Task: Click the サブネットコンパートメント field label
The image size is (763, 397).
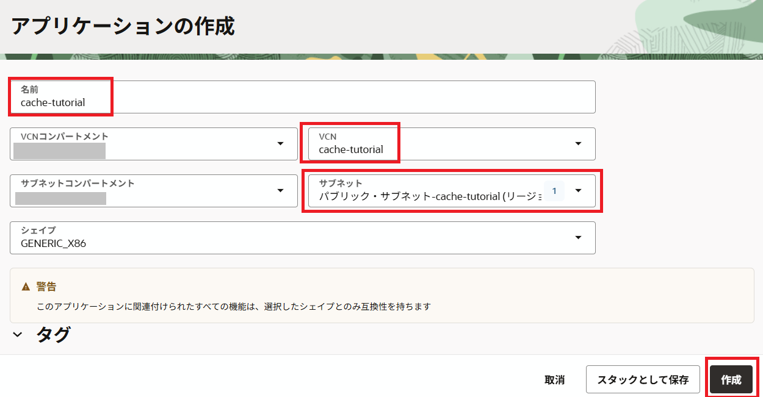Action: 78,184
